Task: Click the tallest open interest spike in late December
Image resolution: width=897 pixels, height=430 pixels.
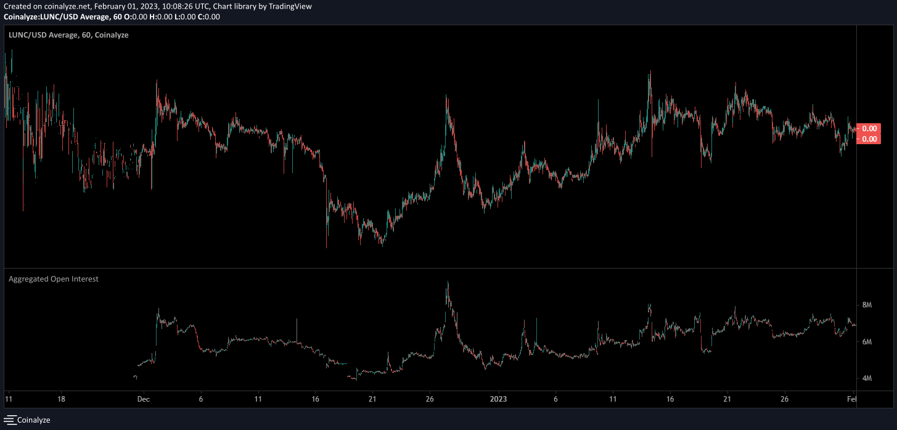Action: tap(448, 285)
